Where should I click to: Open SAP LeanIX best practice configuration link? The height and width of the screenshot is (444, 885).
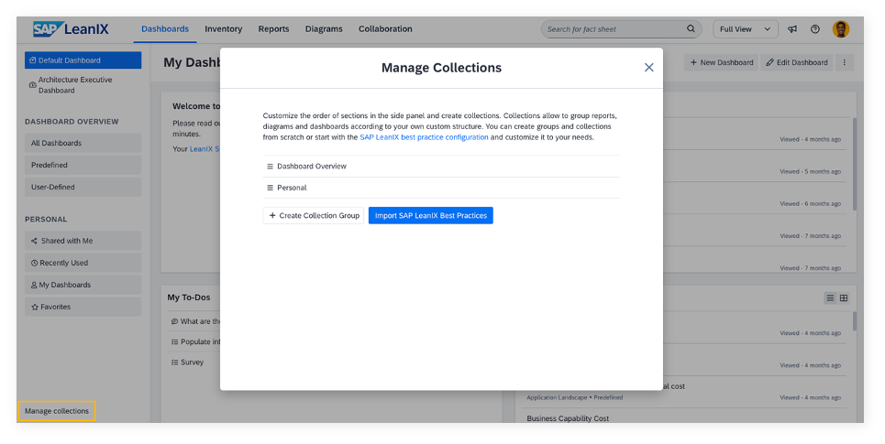(x=424, y=137)
